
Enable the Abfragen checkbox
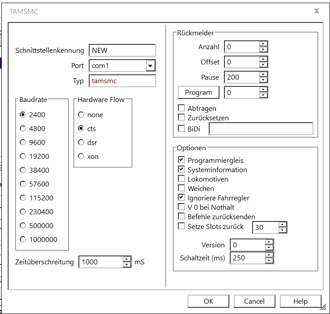pos(181,108)
